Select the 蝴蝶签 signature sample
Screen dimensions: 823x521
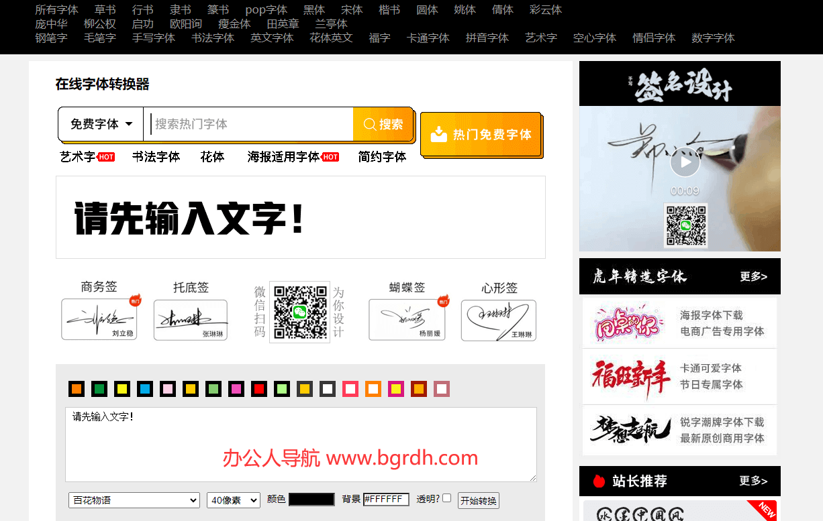[406, 319]
